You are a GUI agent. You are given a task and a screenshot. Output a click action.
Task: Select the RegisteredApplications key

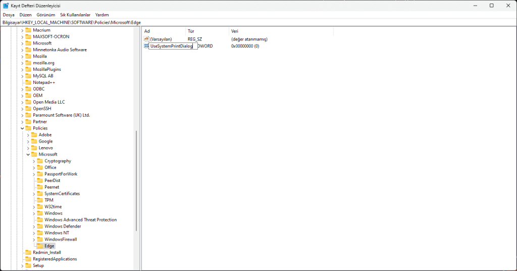[x=55, y=259]
